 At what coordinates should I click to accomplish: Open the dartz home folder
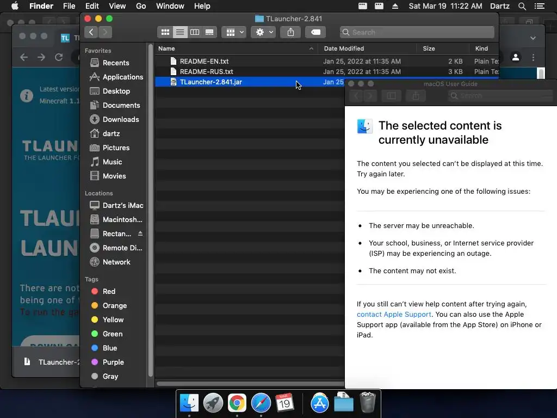click(x=105, y=134)
